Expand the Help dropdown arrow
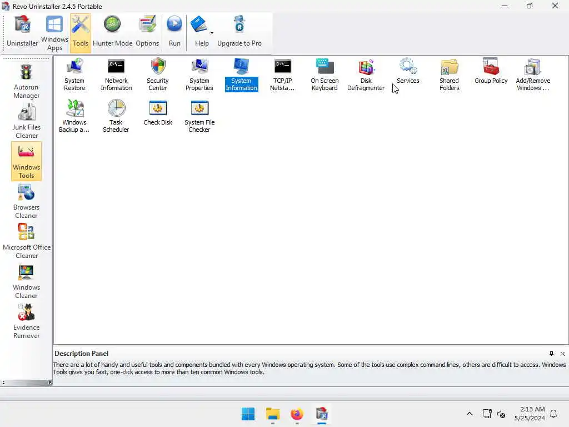569x427 pixels. pos(212,33)
